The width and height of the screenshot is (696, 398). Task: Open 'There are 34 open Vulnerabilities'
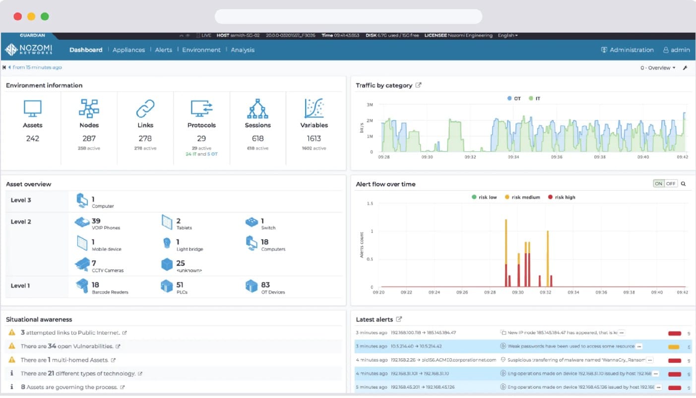pos(67,346)
